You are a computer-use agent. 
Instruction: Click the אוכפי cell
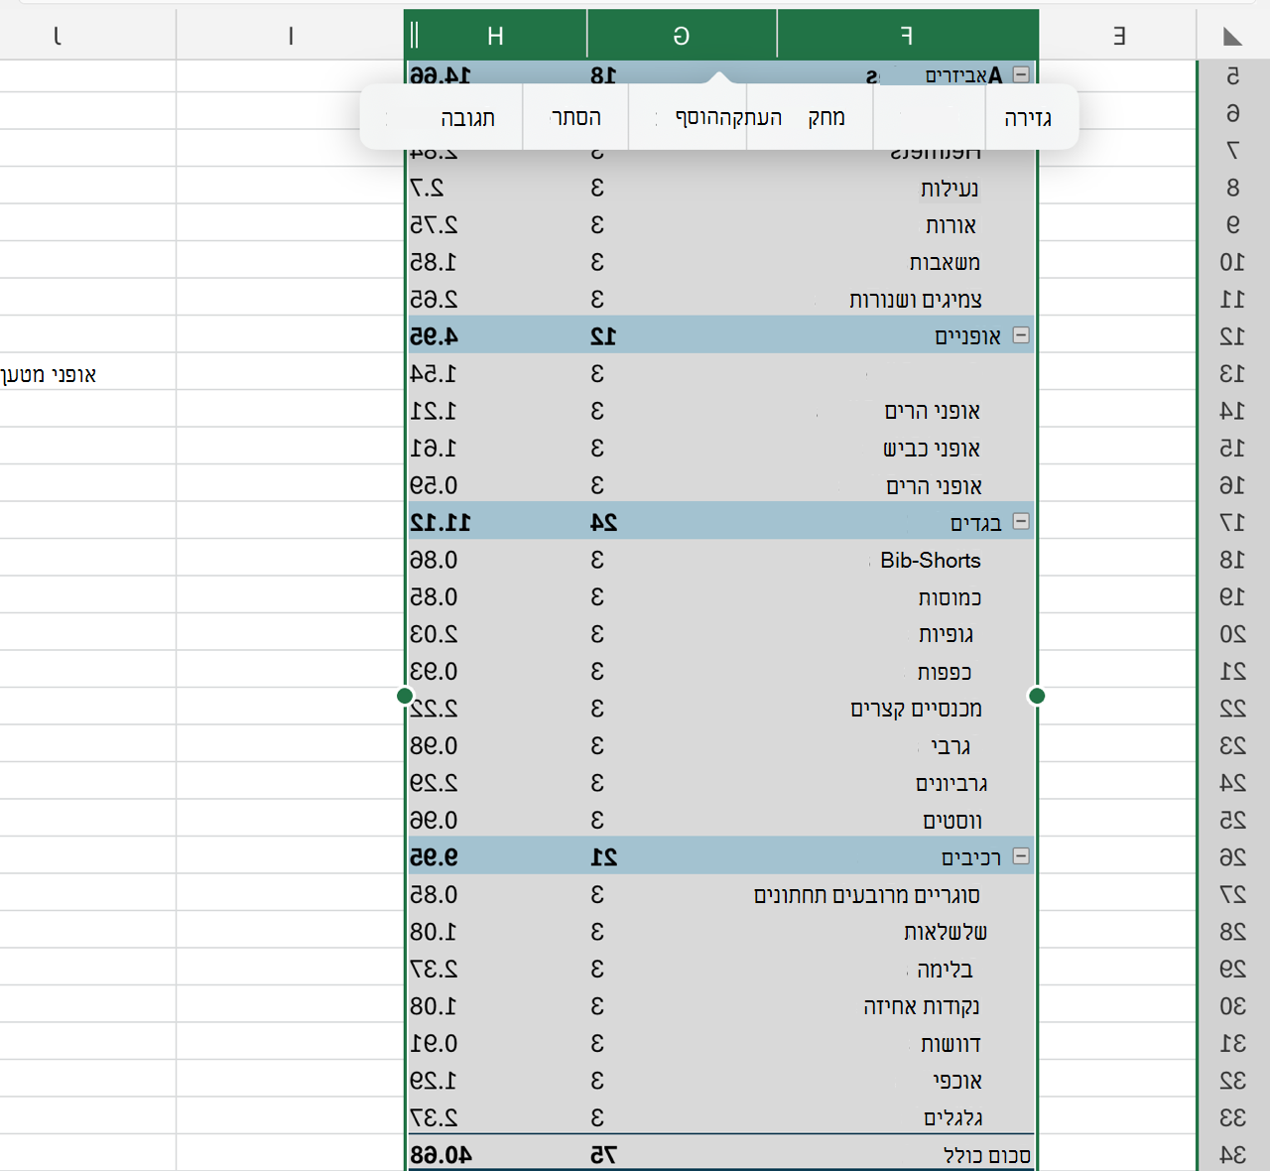[x=957, y=1081]
